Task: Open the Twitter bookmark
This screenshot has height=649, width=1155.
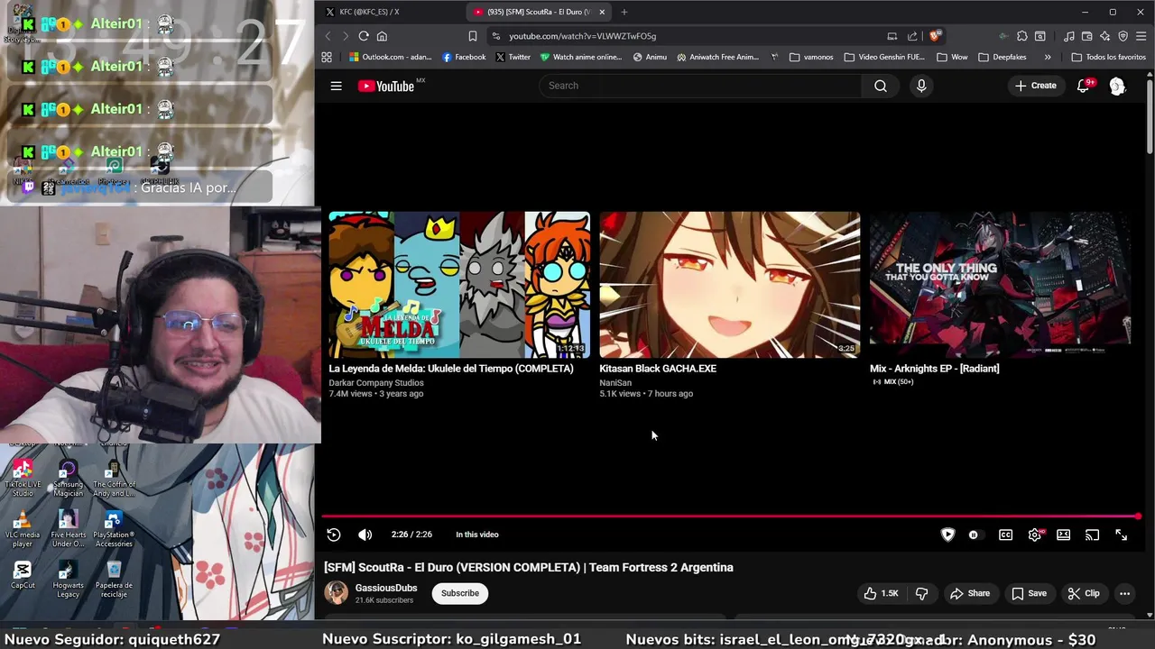Action: 513,57
